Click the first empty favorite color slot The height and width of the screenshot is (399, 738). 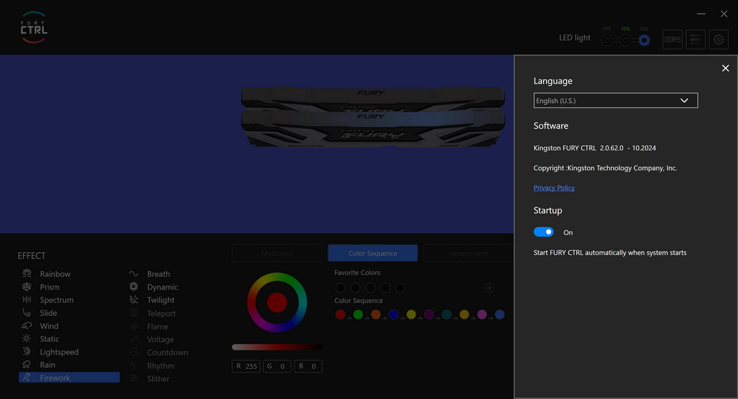(340, 288)
